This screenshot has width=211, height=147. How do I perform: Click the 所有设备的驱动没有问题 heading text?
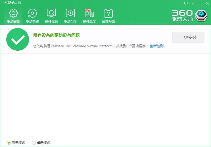(56, 35)
